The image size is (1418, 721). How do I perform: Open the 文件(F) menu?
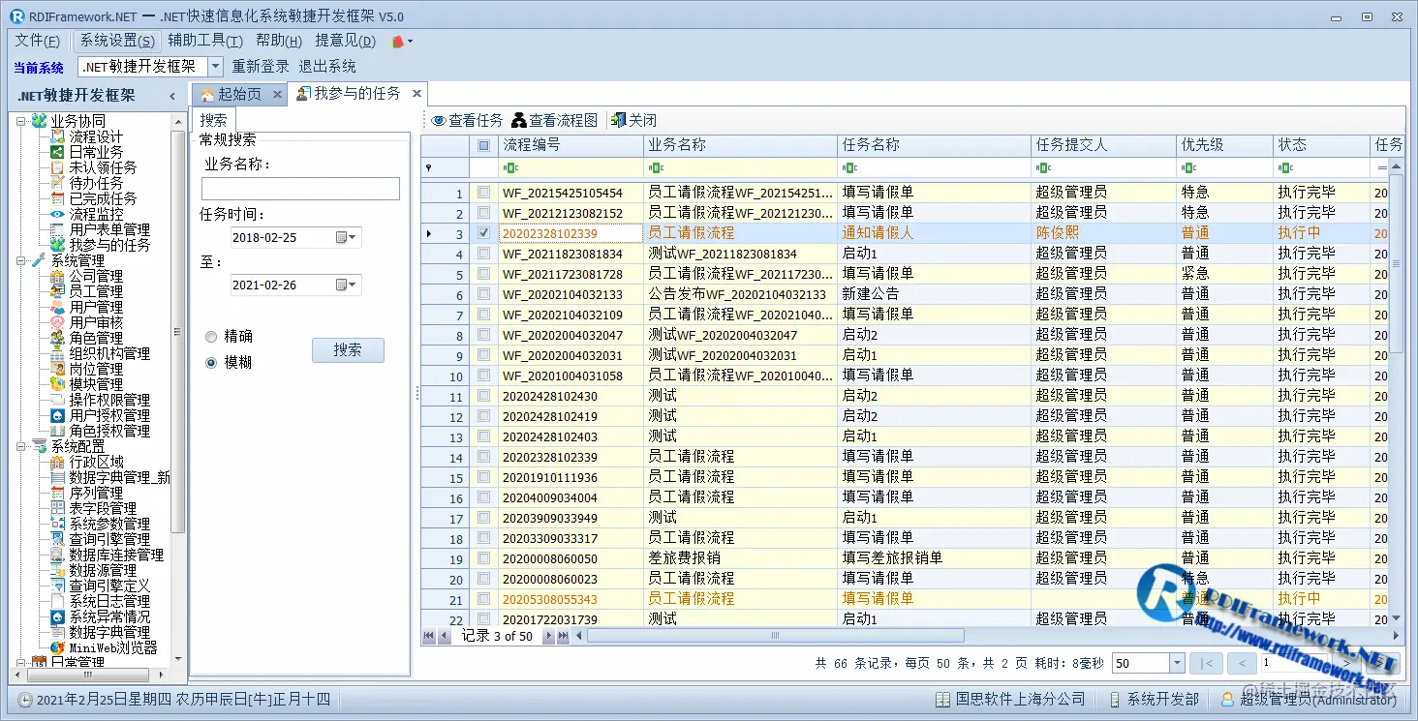pos(37,41)
